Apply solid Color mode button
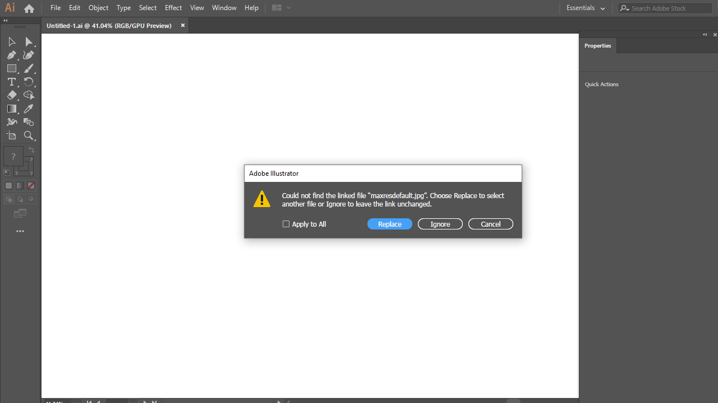 tap(8, 185)
